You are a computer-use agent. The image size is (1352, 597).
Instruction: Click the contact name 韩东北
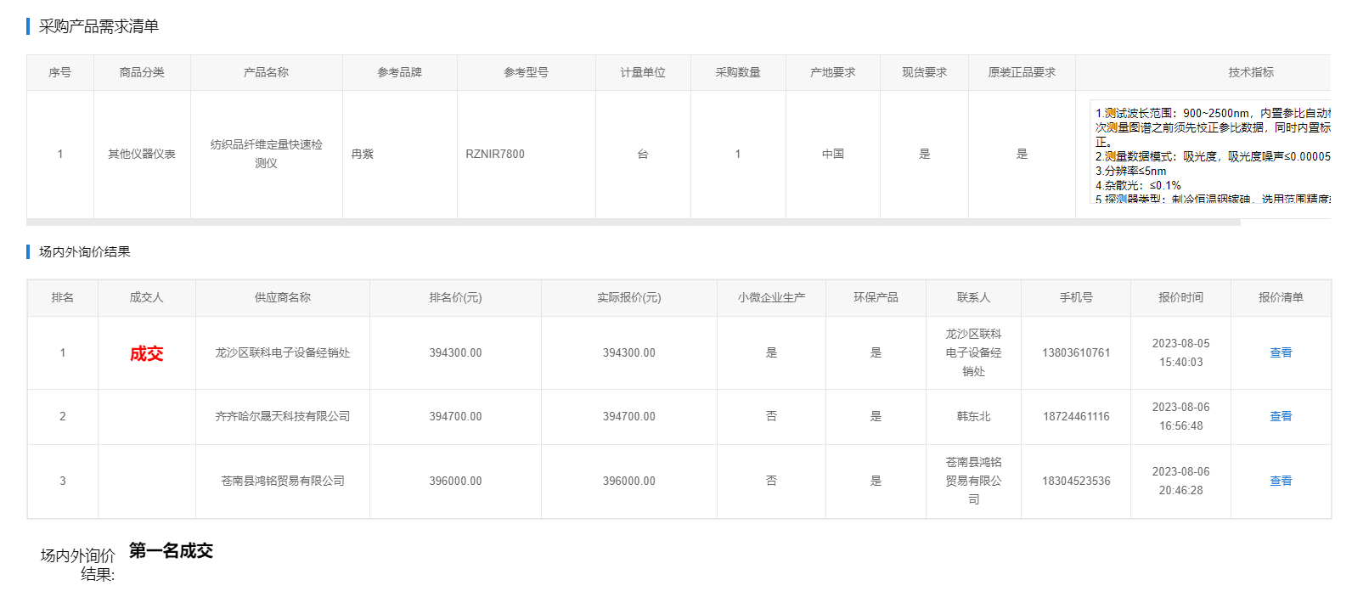973,416
